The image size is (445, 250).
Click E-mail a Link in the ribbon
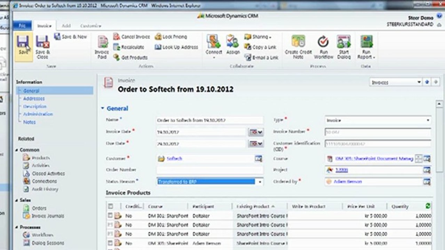pyautogui.click(x=261, y=58)
